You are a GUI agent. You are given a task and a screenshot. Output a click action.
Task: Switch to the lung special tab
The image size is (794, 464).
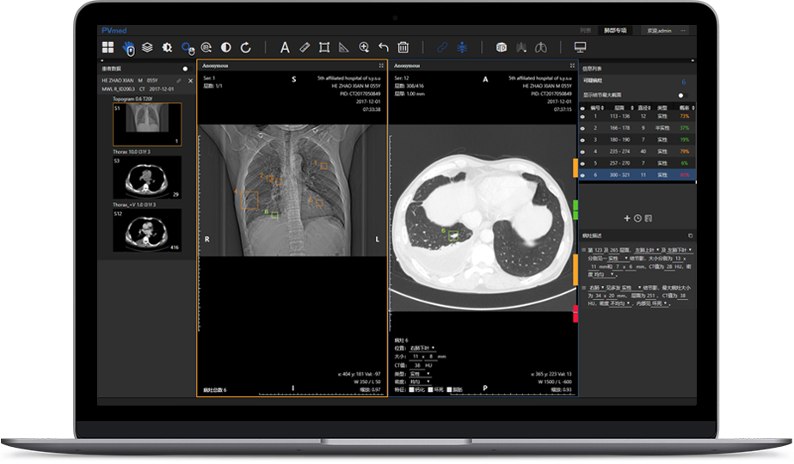[x=615, y=31]
